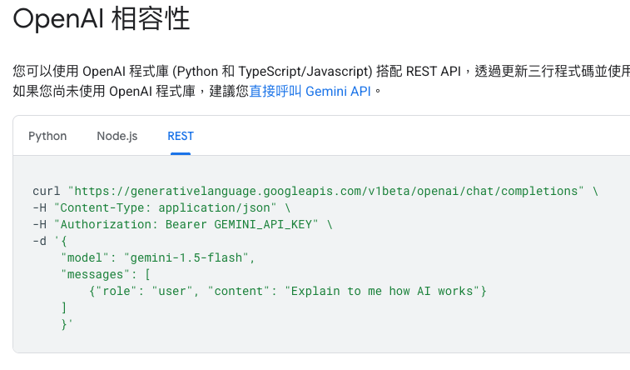Click the gemini-1.5-flash model value
The image size is (630, 370).
pyautogui.click(x=186, y=257)
